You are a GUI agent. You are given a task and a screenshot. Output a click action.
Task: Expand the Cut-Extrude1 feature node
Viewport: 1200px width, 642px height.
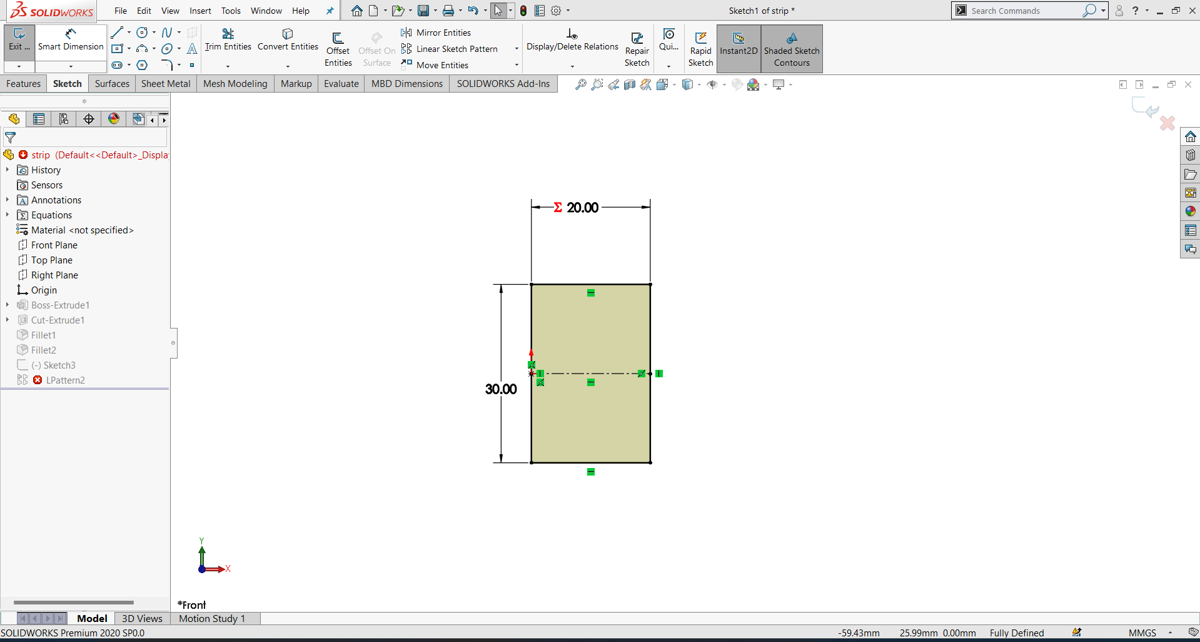point(8,320)
